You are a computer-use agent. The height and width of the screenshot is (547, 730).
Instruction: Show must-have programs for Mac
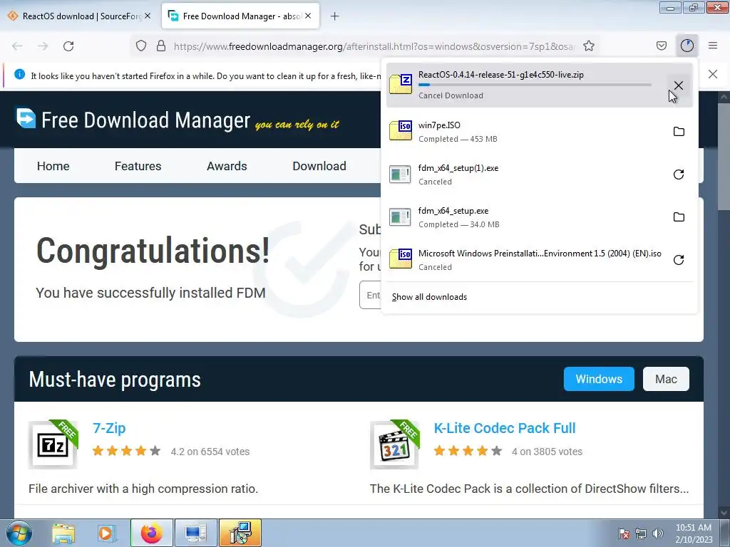(666, 379)
